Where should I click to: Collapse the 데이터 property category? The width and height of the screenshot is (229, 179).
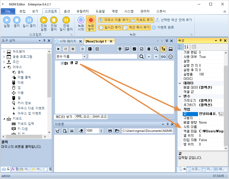coord(180,83)
